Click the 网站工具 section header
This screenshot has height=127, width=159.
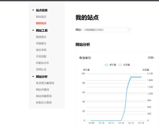[x=42, y=30]
